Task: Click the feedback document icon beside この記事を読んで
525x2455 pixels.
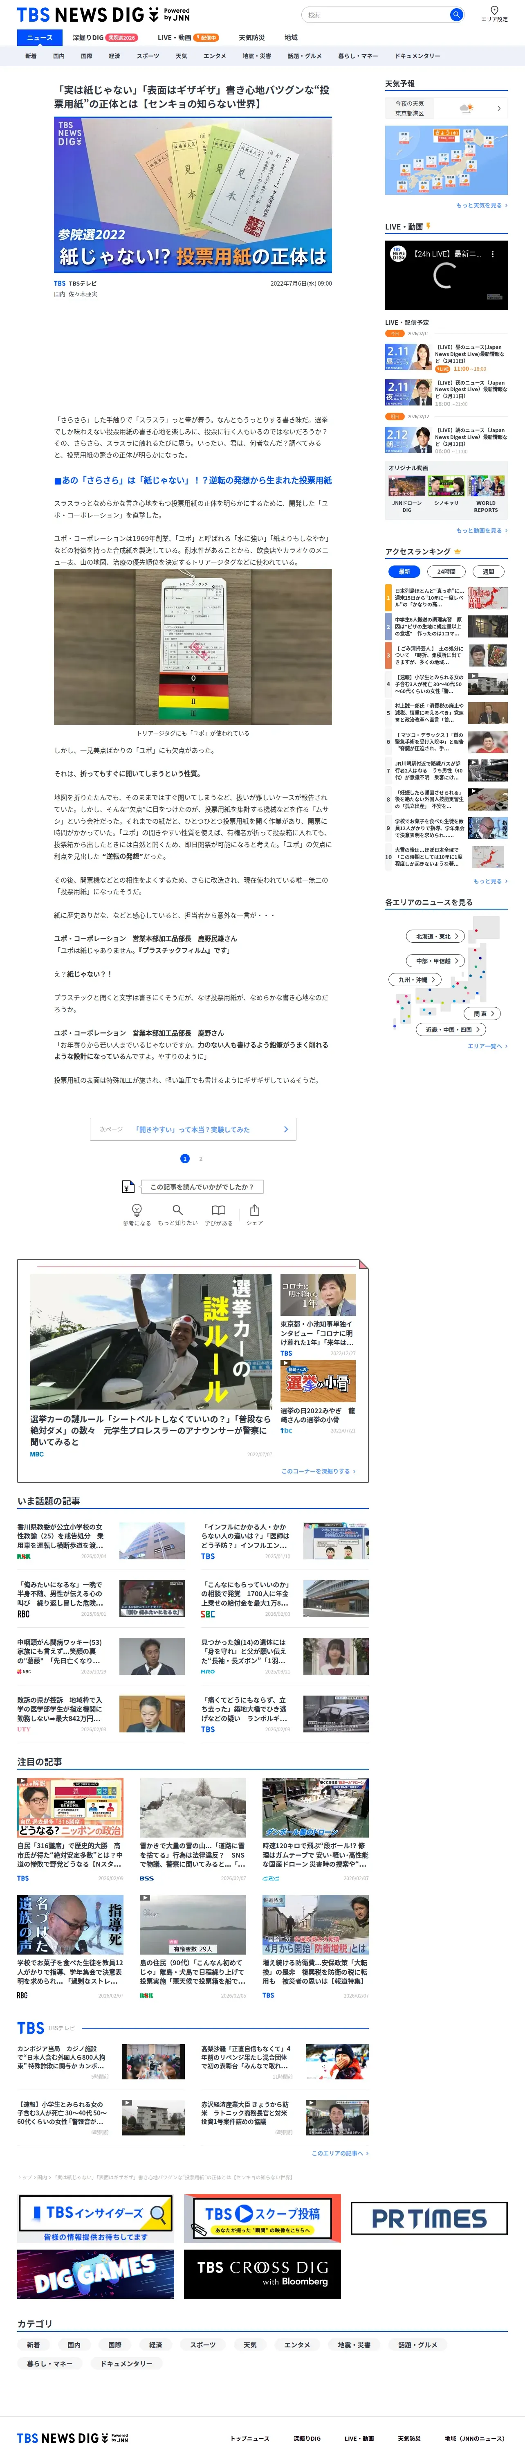Action: pos(129,1187)
